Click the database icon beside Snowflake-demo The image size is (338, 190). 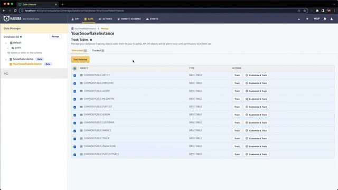tap(11, 59)
